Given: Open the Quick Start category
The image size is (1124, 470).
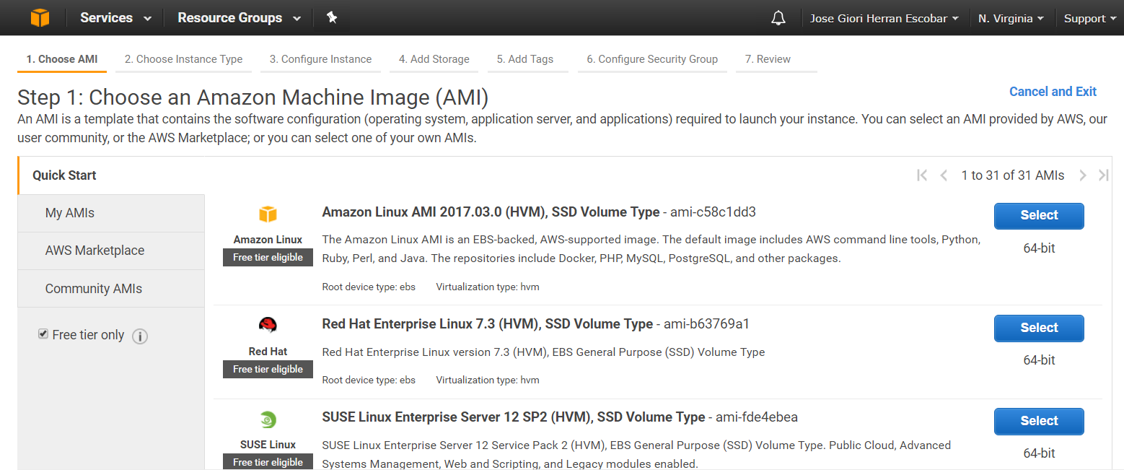Looking at the screenshot, I should pos(112,175).
